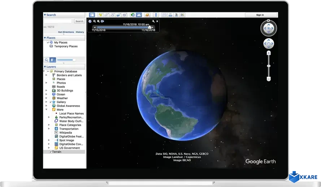This screenshot has width=321, height=187.
Task: Click the Places panel magnifier search icon
Action: click(x=47, y=60)
